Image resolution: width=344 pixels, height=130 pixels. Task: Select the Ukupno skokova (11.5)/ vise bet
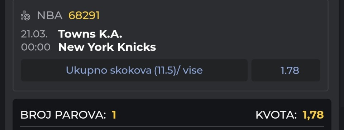click(134, 70)
